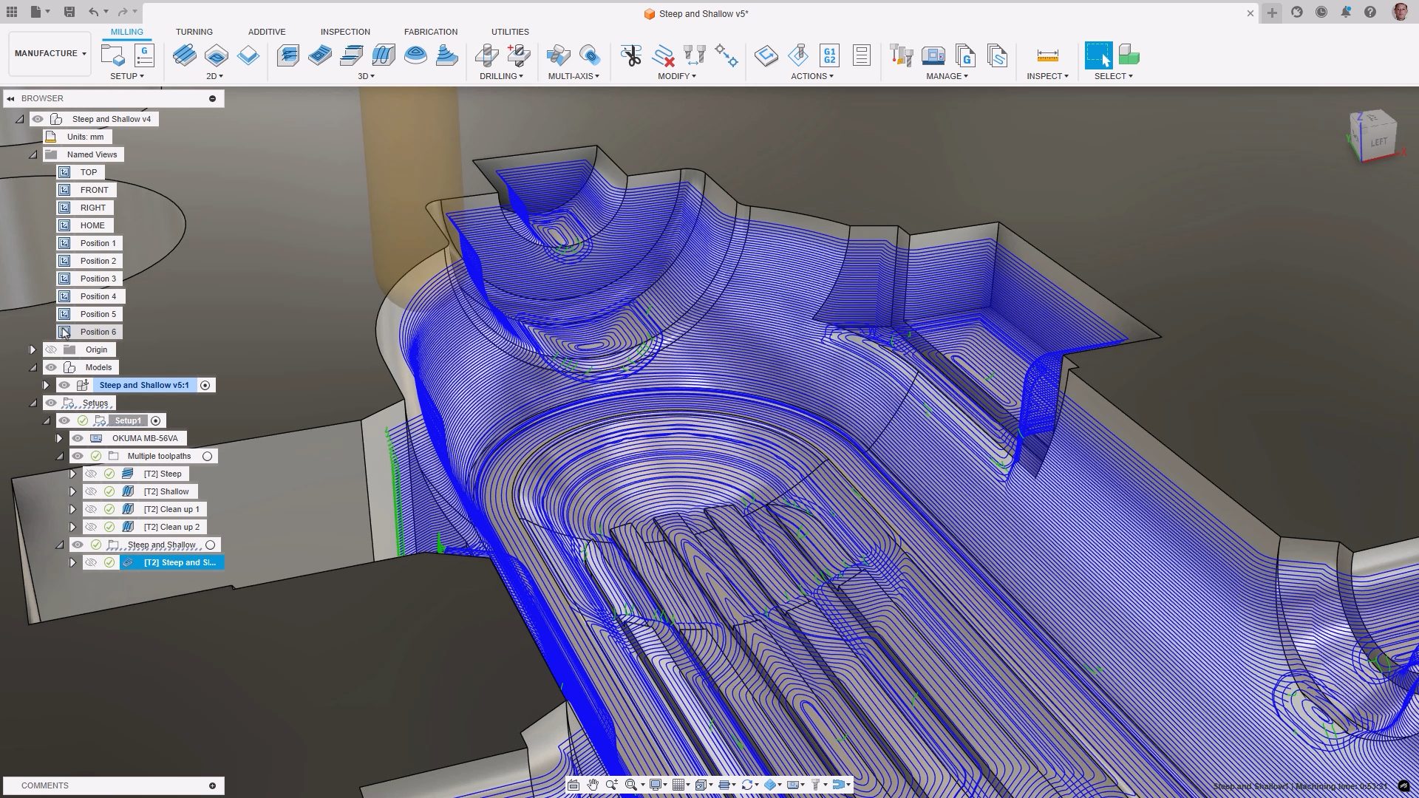The width and height of the screenshot is (1419, 798).
Task: Click the scissors Trim toolpath icon
Action: tap(630, 55)
